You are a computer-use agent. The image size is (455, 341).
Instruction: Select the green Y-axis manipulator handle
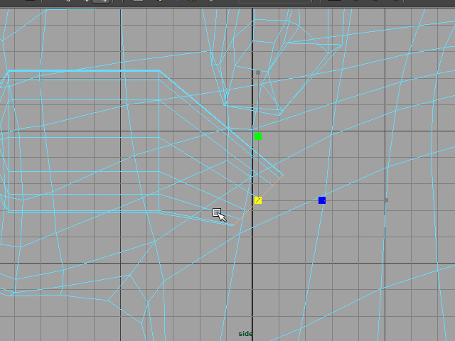tap(258, 136)
